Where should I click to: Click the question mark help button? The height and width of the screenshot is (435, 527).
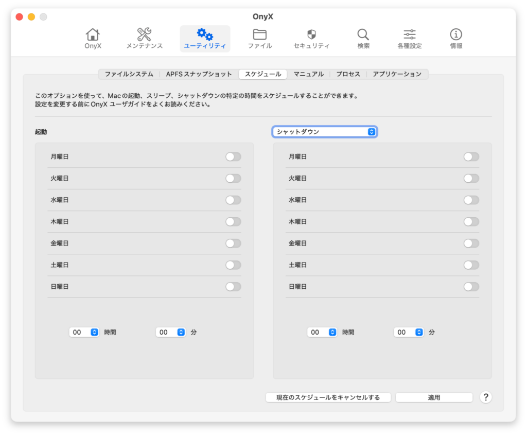click(x=486, y=397)
